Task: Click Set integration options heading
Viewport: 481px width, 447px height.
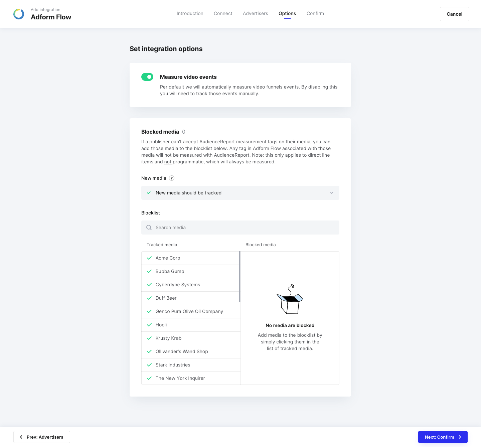Action: tap(166, 49)
